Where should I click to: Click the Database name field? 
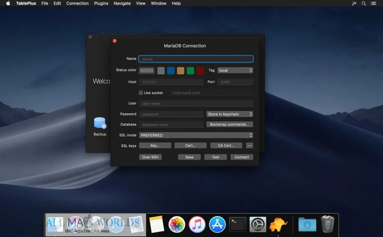coord(171,124)
